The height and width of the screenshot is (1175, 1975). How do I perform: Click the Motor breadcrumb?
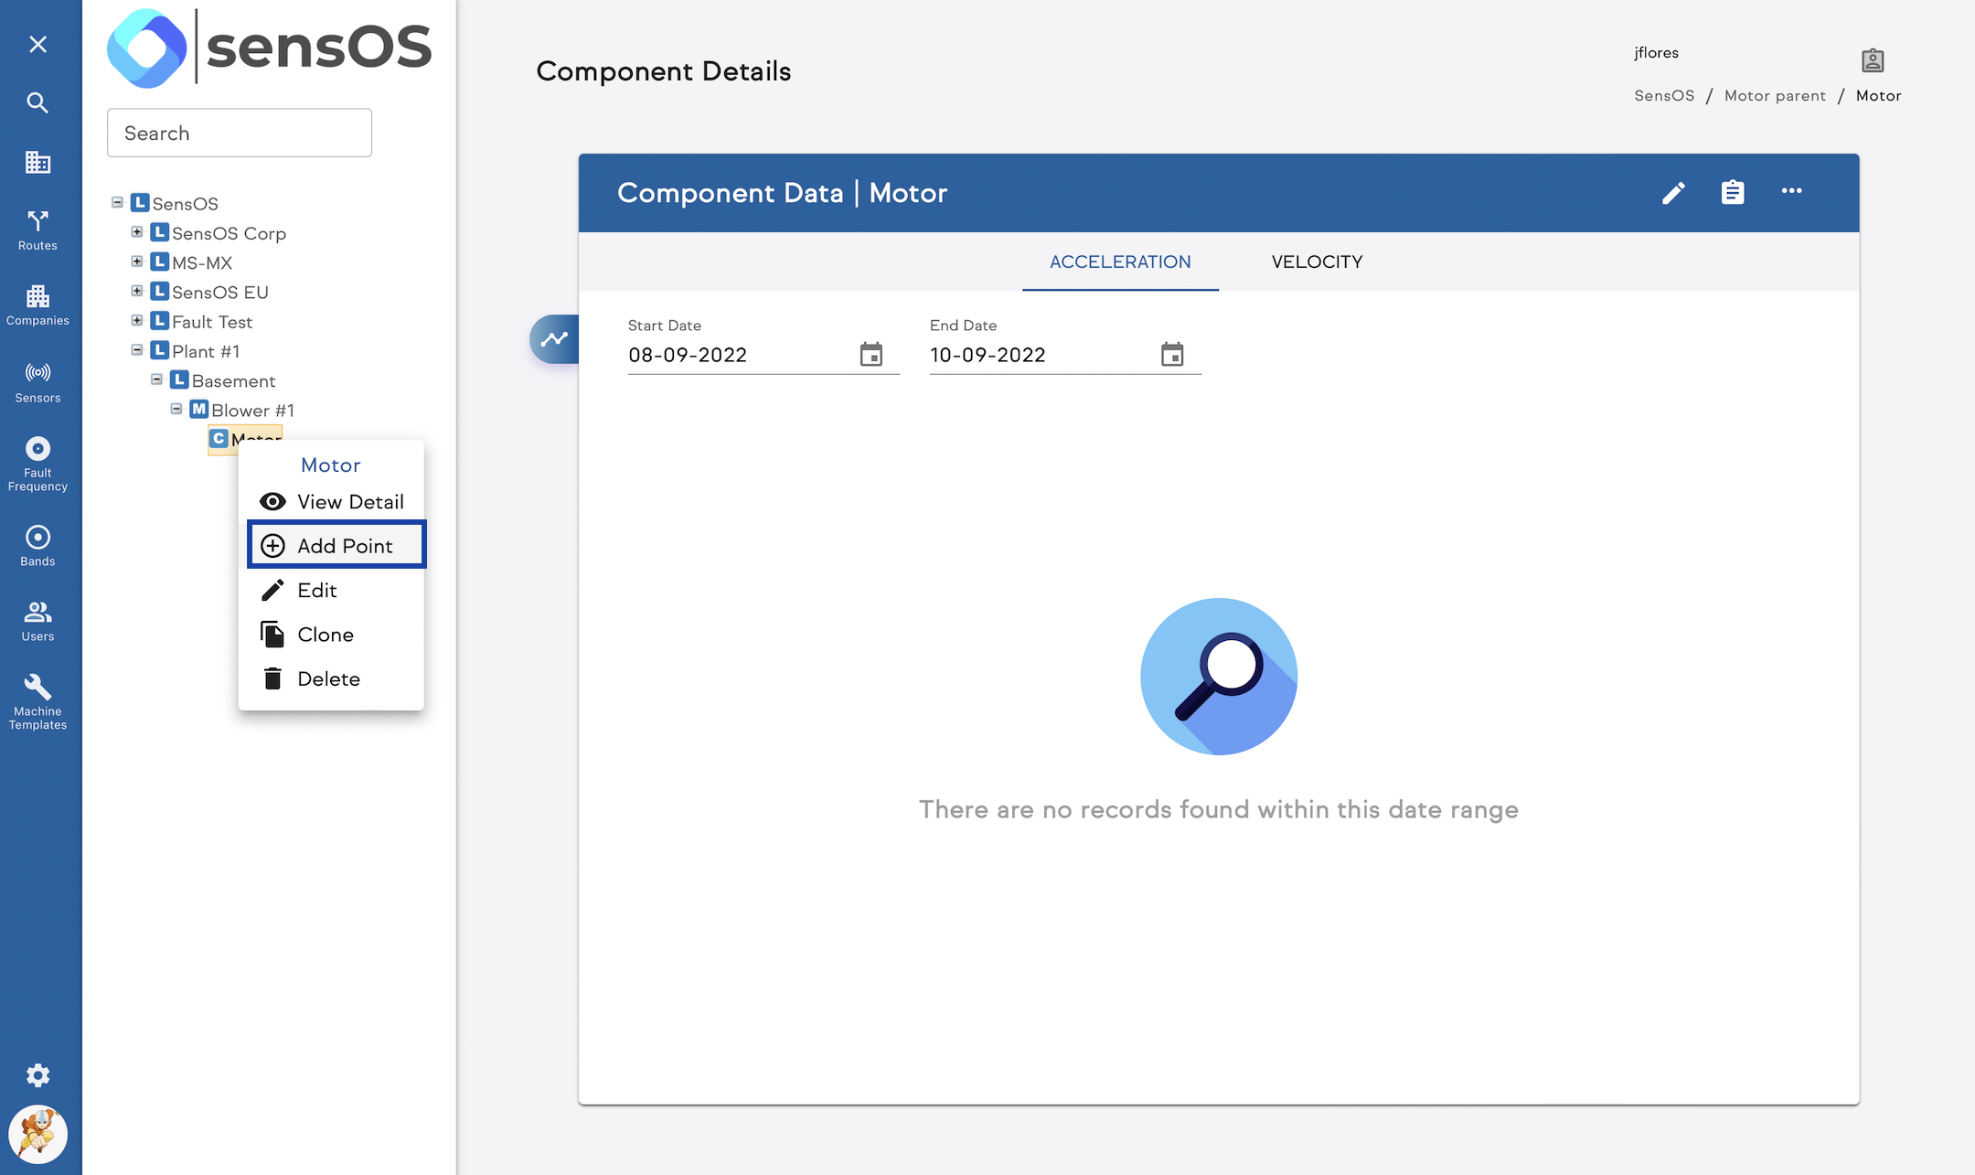point(1878,95)
